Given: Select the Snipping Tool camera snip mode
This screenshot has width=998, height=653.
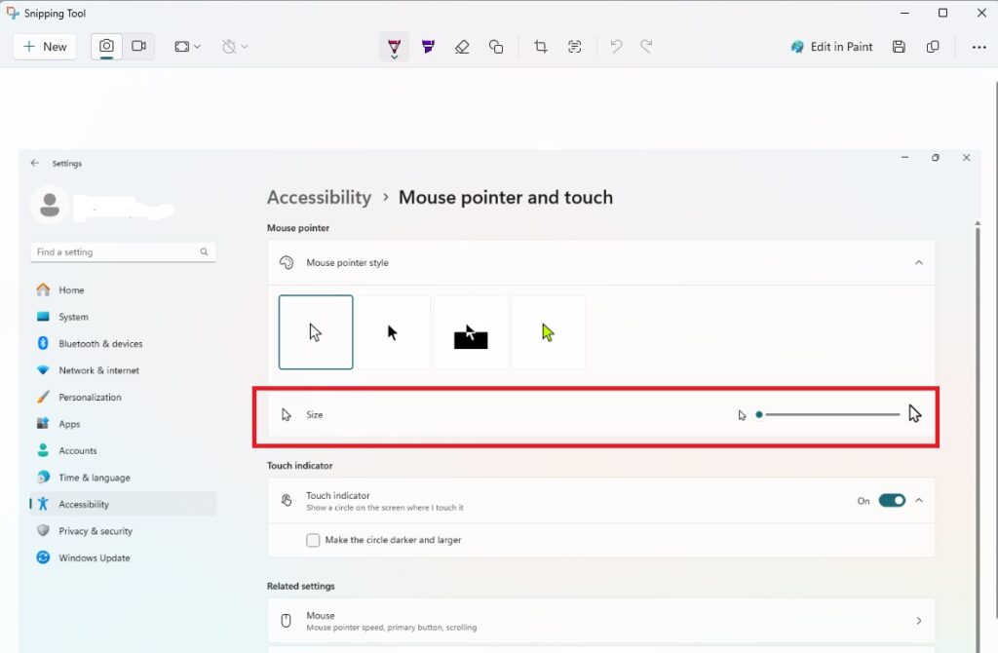Looking at the screenshot, I should pyautogui.click(x=105, y=46).
